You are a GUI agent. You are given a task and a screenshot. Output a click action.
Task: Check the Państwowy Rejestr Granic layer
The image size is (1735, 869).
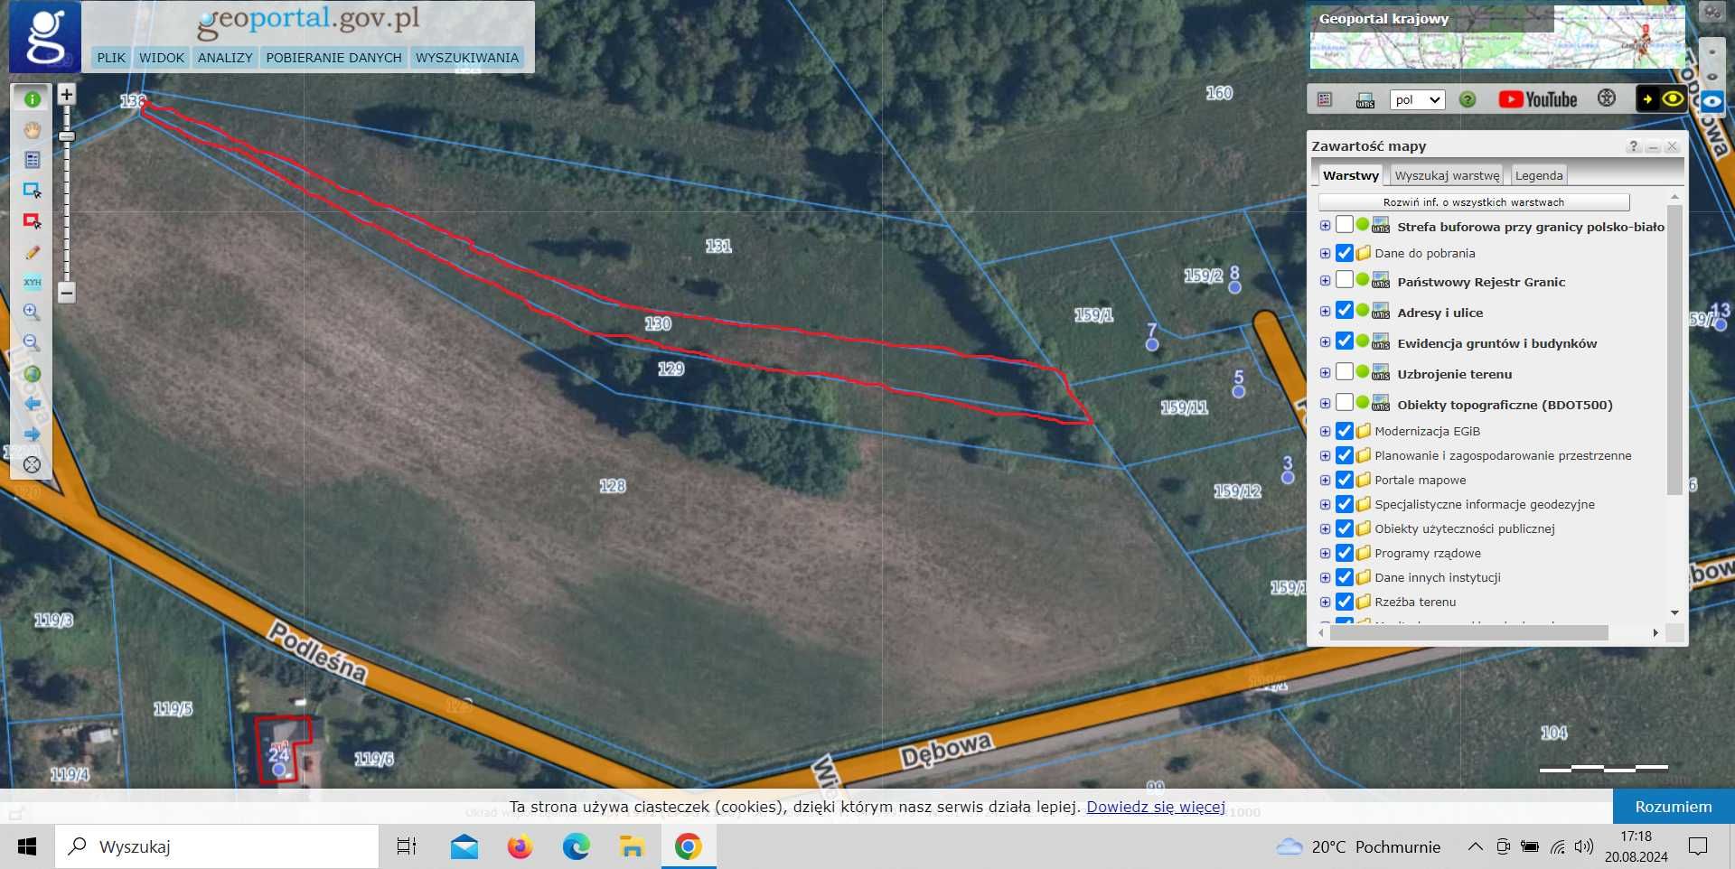1345,280
